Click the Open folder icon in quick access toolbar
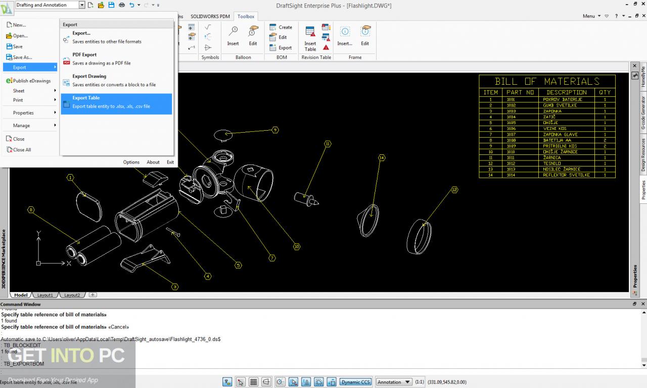 click(101, 5)
